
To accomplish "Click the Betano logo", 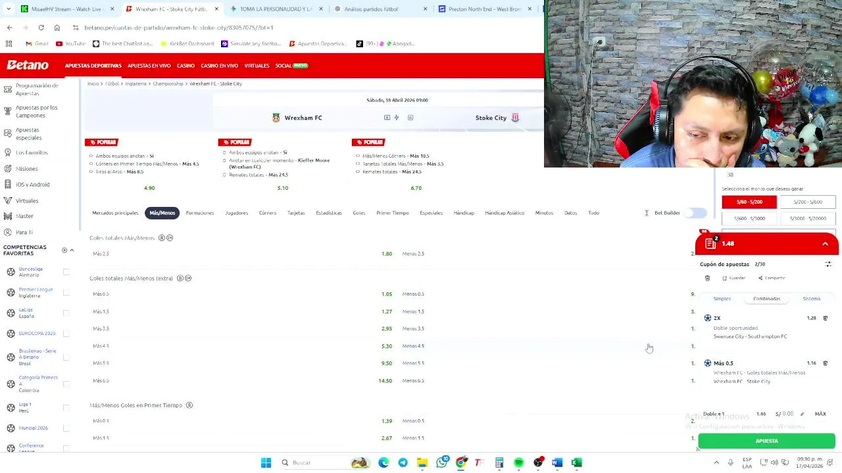I will (28, 66).
